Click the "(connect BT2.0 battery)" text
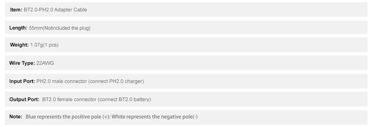The height and width of the screenshot is (127, 372). pyautogui.click(x=124, y=99)
